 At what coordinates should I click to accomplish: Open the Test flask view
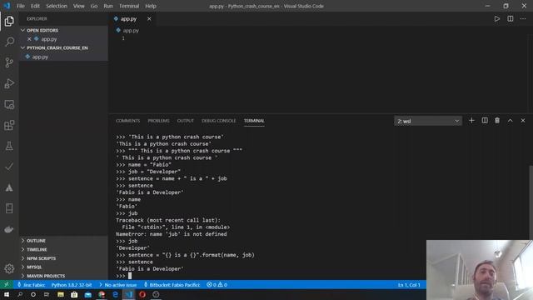[9, 146]
